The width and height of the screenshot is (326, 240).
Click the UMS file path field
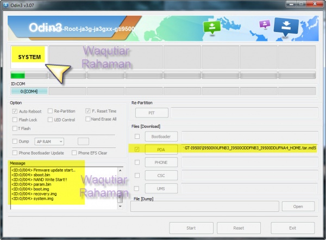click(x=249, y=188)
